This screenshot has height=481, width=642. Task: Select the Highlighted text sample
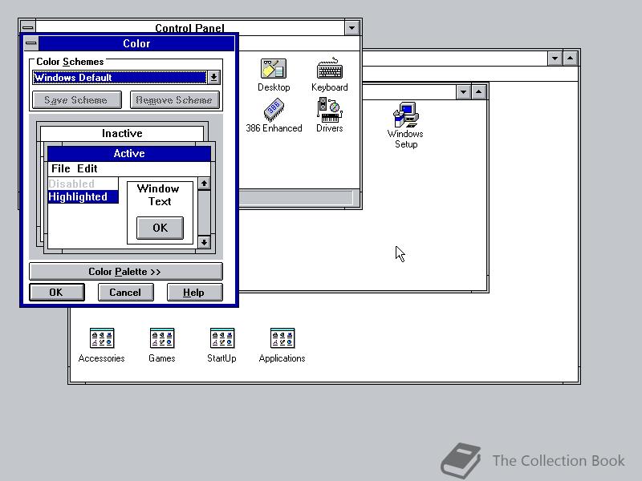[83, 196]
